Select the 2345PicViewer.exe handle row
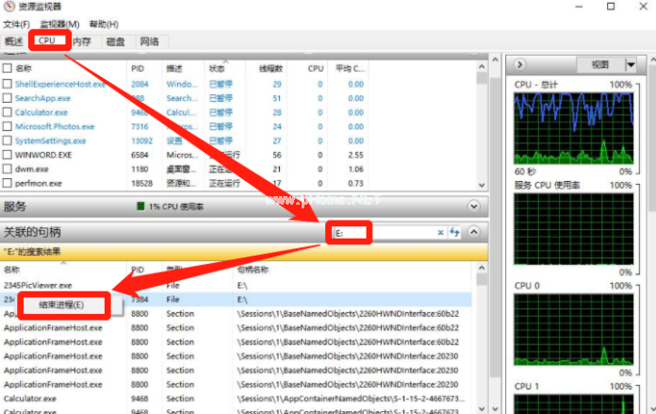Image resolution: width=656 pixels, height=414 pixels. click(38, 284)
